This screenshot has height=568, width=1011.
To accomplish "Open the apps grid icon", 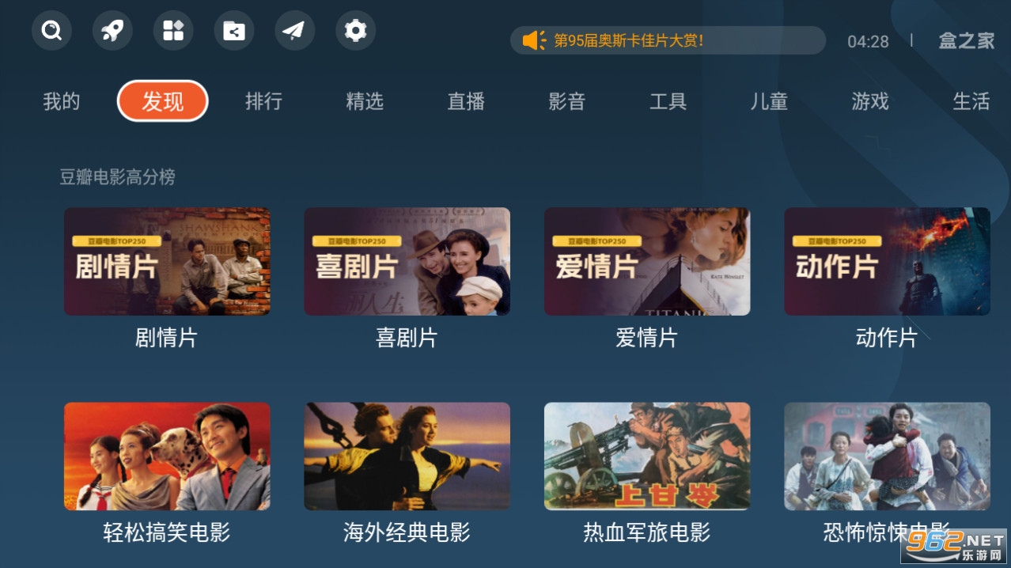I will pos(173,31).
